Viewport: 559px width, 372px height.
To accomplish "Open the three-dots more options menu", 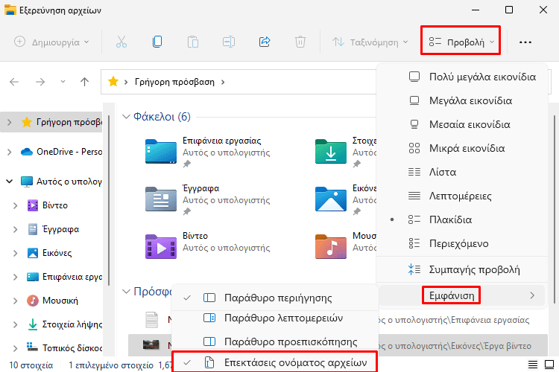I will click(x=525, y=42).
